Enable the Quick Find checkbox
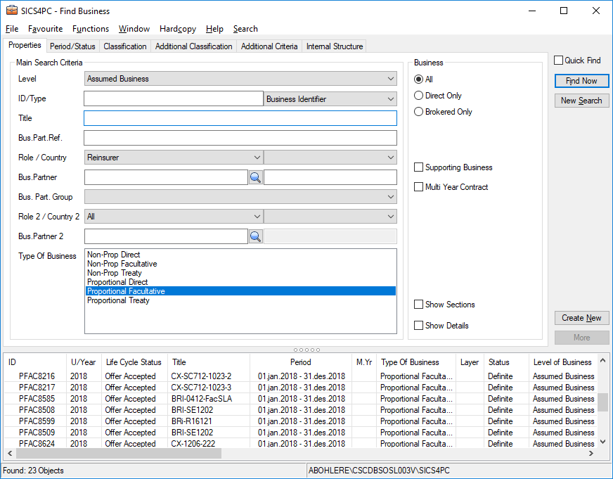613x479 pixels. coord(559,60)
